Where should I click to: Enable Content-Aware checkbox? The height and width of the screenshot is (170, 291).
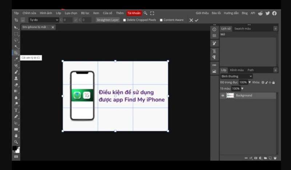161,20
